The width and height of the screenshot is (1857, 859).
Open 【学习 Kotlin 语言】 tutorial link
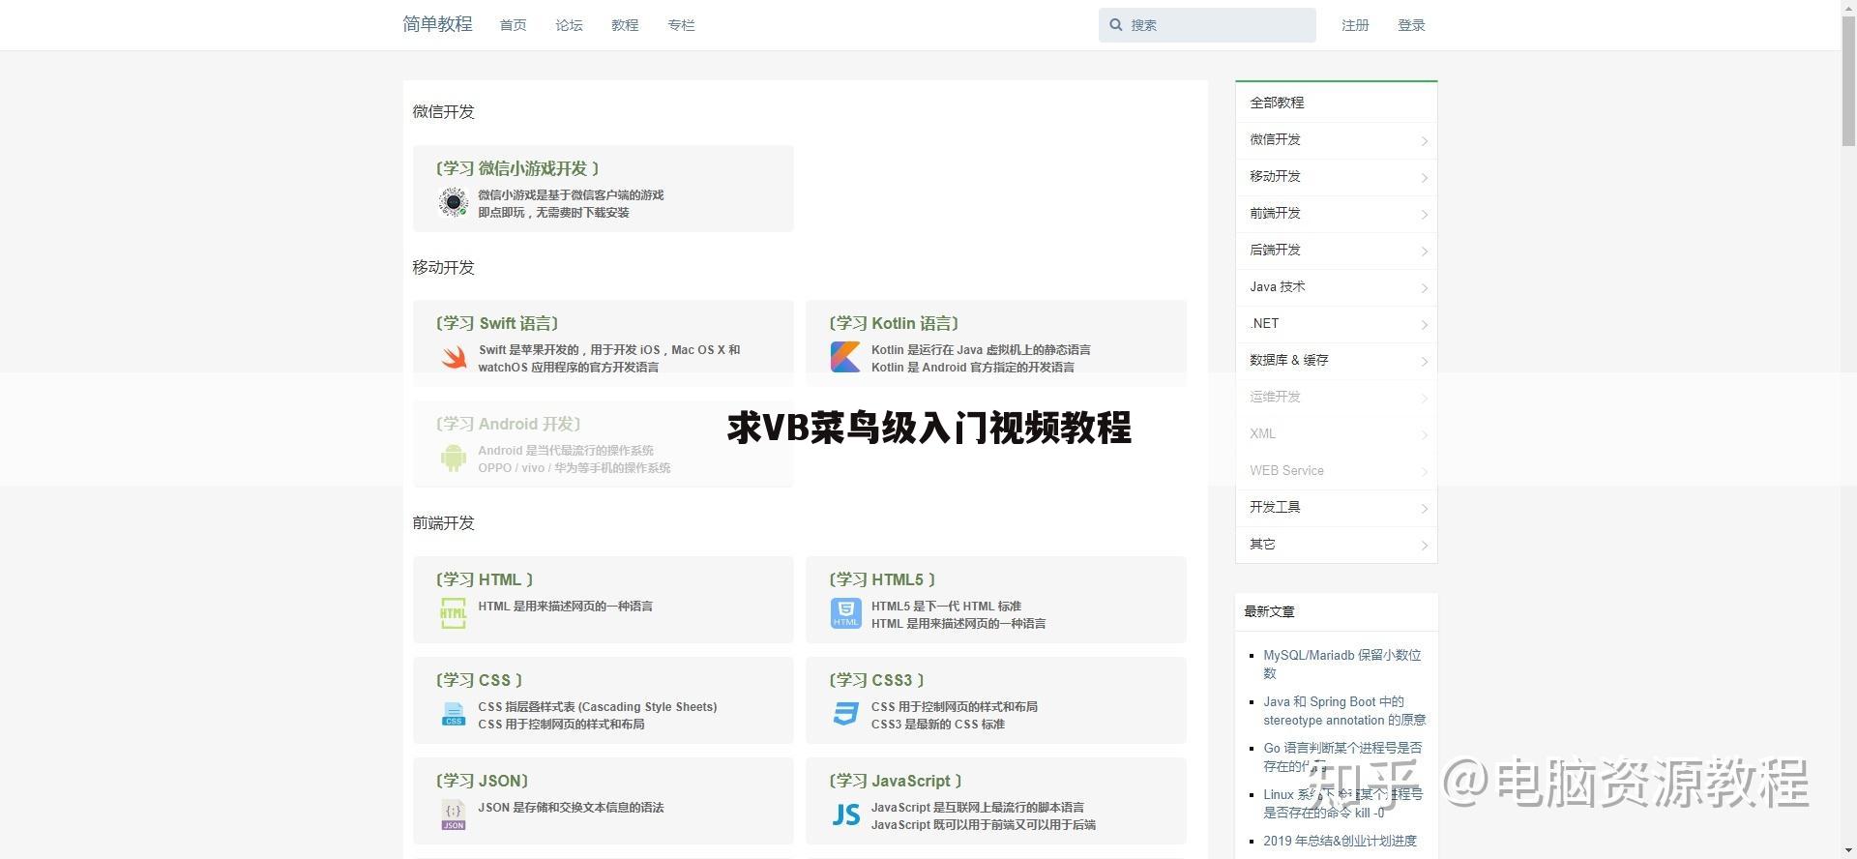[894, 323]
